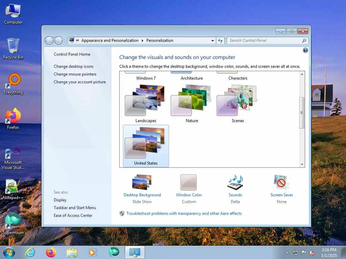Select the Firefox desktop shortcut
The image size is (346, 259).
pyautogui.click(x=13, y=119)
